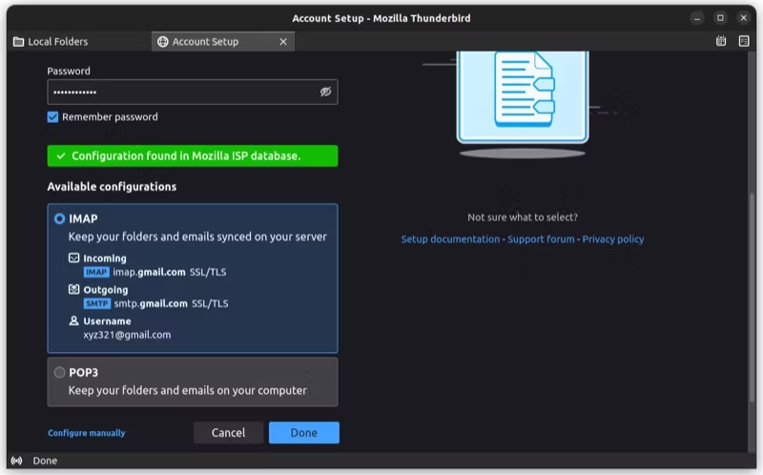Maximize the Thunderbird window
The width and height of the screenshot is (763, 475).
pos(721,18)
